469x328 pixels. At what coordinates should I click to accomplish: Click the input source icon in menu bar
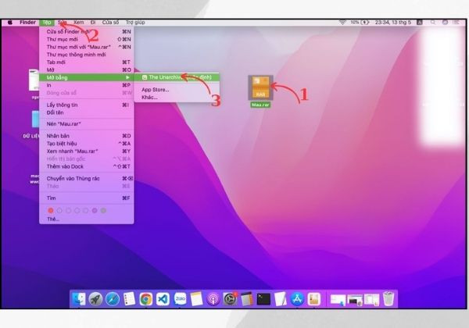420,23
